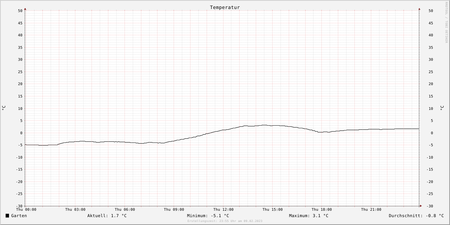
Task: Click the left axis 0 label
Action: pos(21,133)
